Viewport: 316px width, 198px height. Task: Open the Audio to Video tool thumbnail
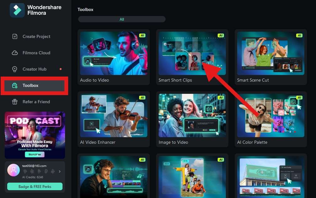coord(114,53)
